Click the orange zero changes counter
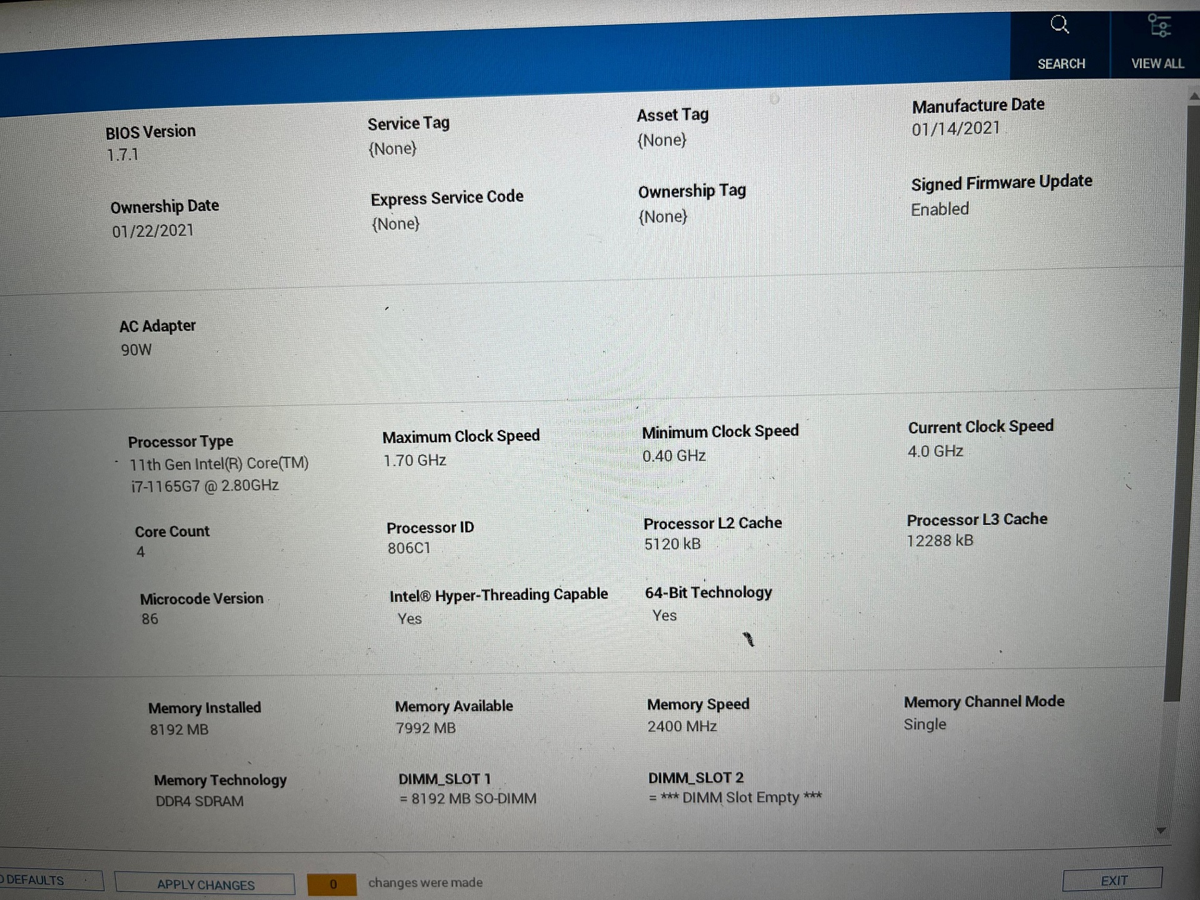Image resolution: width=1200 pixels, height=900 pixels. click(332, 884)
